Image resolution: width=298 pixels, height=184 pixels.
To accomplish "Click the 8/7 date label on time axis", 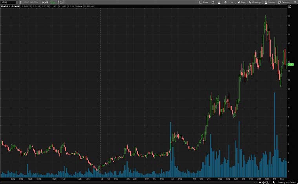I will click(x=274, y=179).
